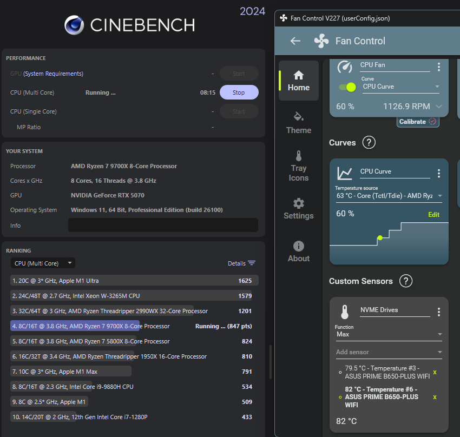Click Edit on the CPU Curve
This screenshot has height=437, width=460.
[433, 215]
